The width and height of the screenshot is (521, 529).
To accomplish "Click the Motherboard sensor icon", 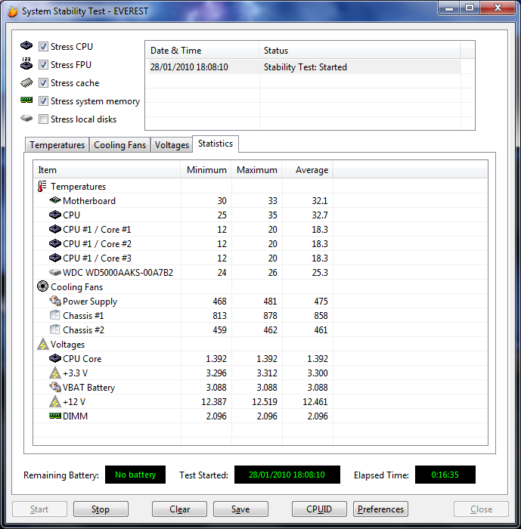I will pos(54,201).
